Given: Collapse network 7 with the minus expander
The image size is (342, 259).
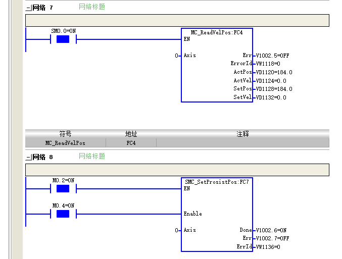Looking at the screenshot, I should coord(29,8).
